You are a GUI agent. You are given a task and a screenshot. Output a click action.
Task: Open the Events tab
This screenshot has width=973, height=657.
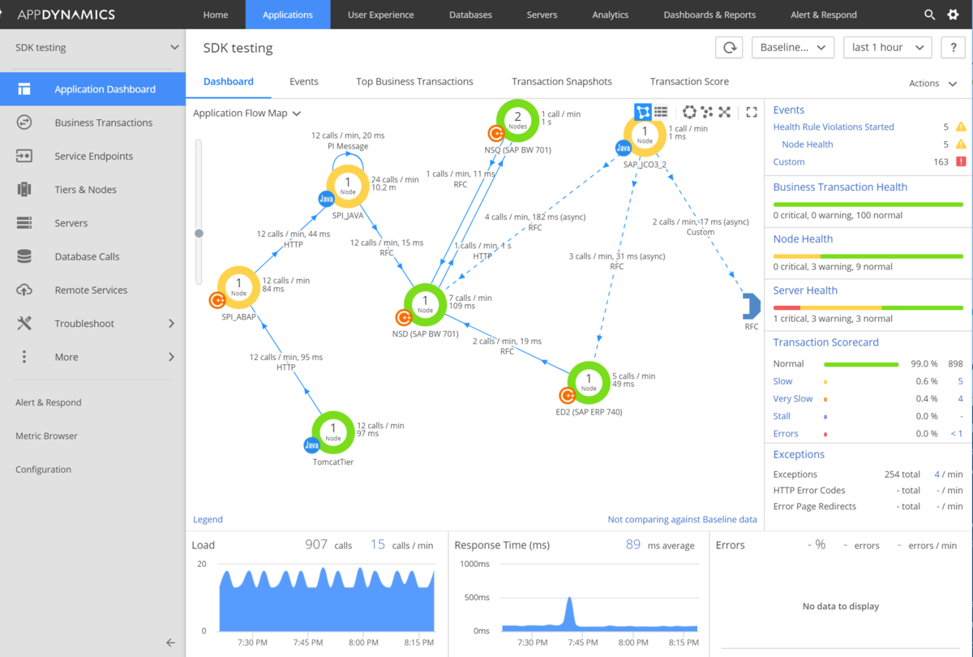[x=304, y=81]
